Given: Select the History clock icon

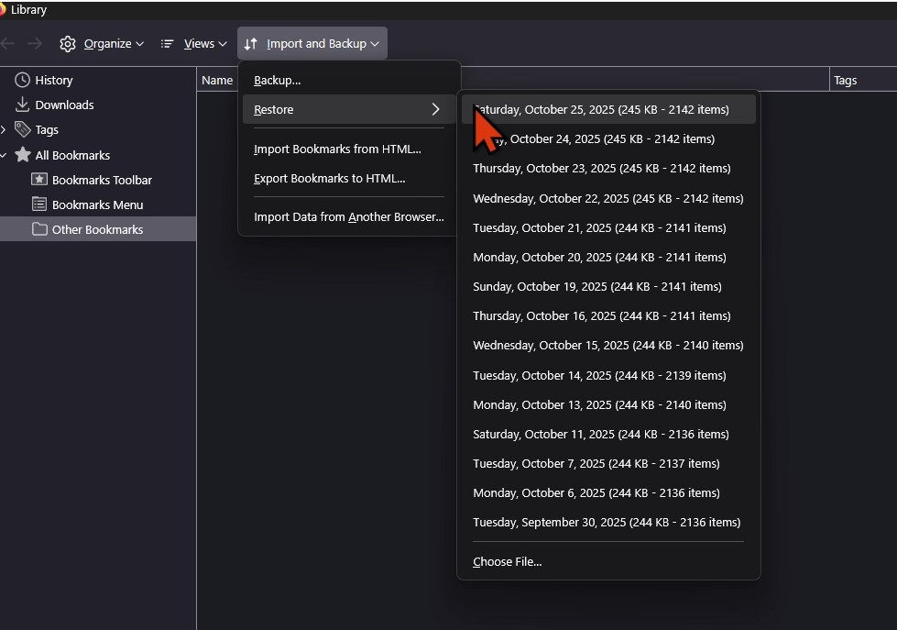Looking at the screenshot, I should tap(23, 81).
